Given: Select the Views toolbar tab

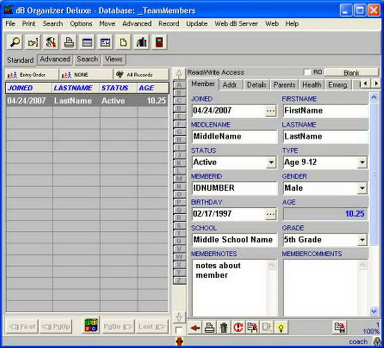Looking at the screenshot, I should pyautogui.click(x=114, y=59).
